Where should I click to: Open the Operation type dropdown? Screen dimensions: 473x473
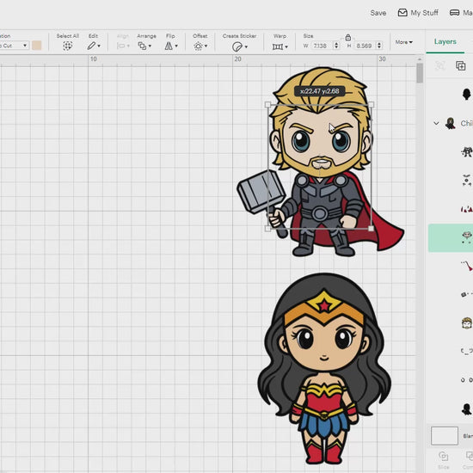(14, 46)
